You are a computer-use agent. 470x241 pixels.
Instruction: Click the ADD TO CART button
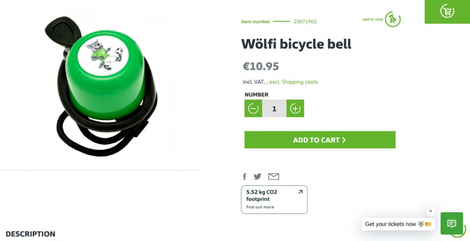pyautogui.click(x=320, y=140)
